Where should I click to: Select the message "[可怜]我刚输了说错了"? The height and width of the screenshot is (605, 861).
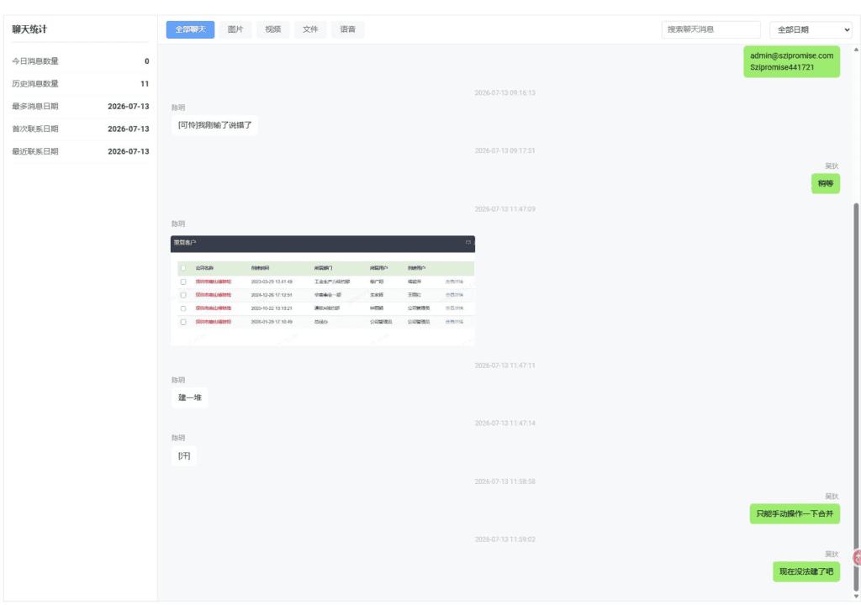(x=214, y=125)
